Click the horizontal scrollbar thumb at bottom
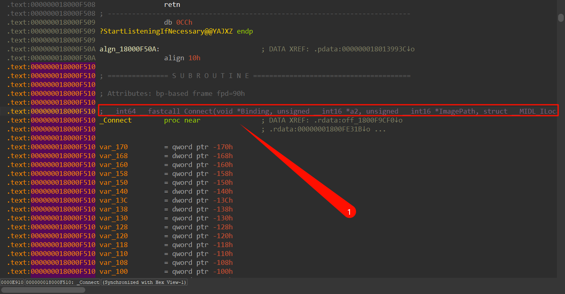Screen dimensions: 565x294 (x=42, y=290)
